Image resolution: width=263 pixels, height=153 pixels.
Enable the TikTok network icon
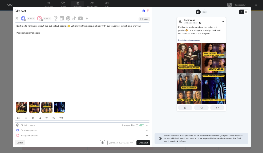pyautogui.click(x=74, y=18)
